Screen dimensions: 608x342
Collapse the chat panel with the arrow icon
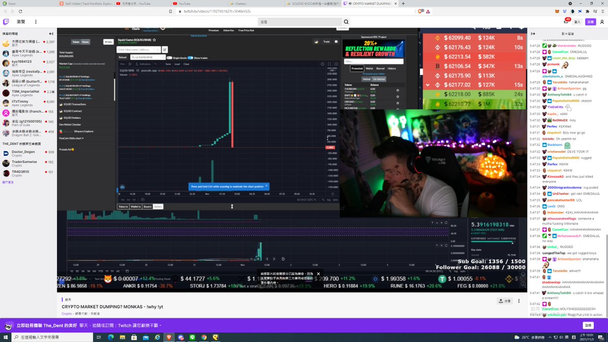click(x=533, y=34)
